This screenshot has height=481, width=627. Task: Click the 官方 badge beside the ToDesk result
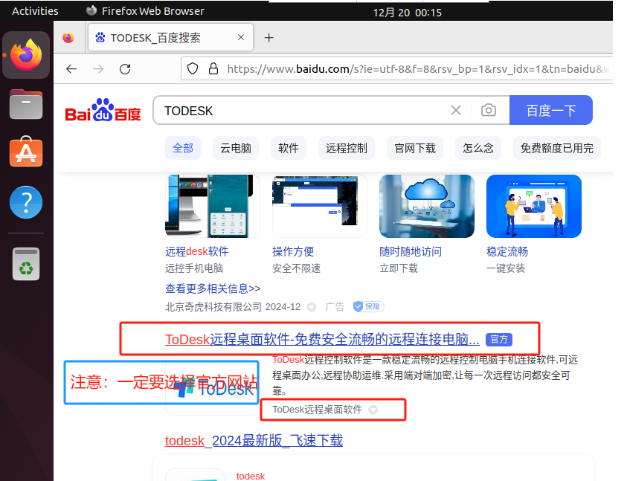click(x=498, y=340)
